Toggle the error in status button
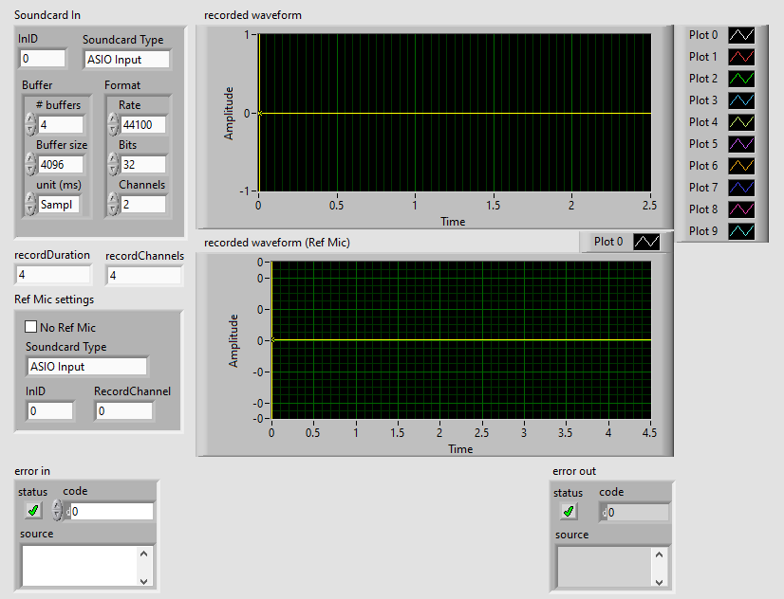The width and height of the screenshot is (784, 599). (34, 511)
